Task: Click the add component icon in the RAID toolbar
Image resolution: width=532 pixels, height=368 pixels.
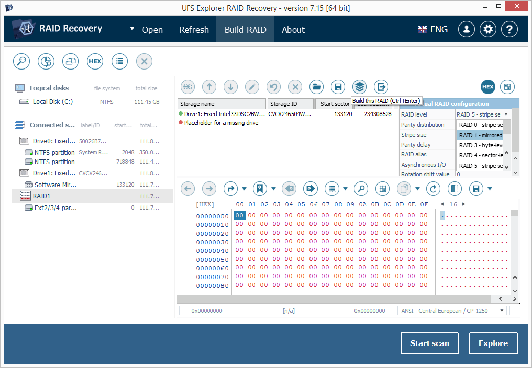Action: 188,87
